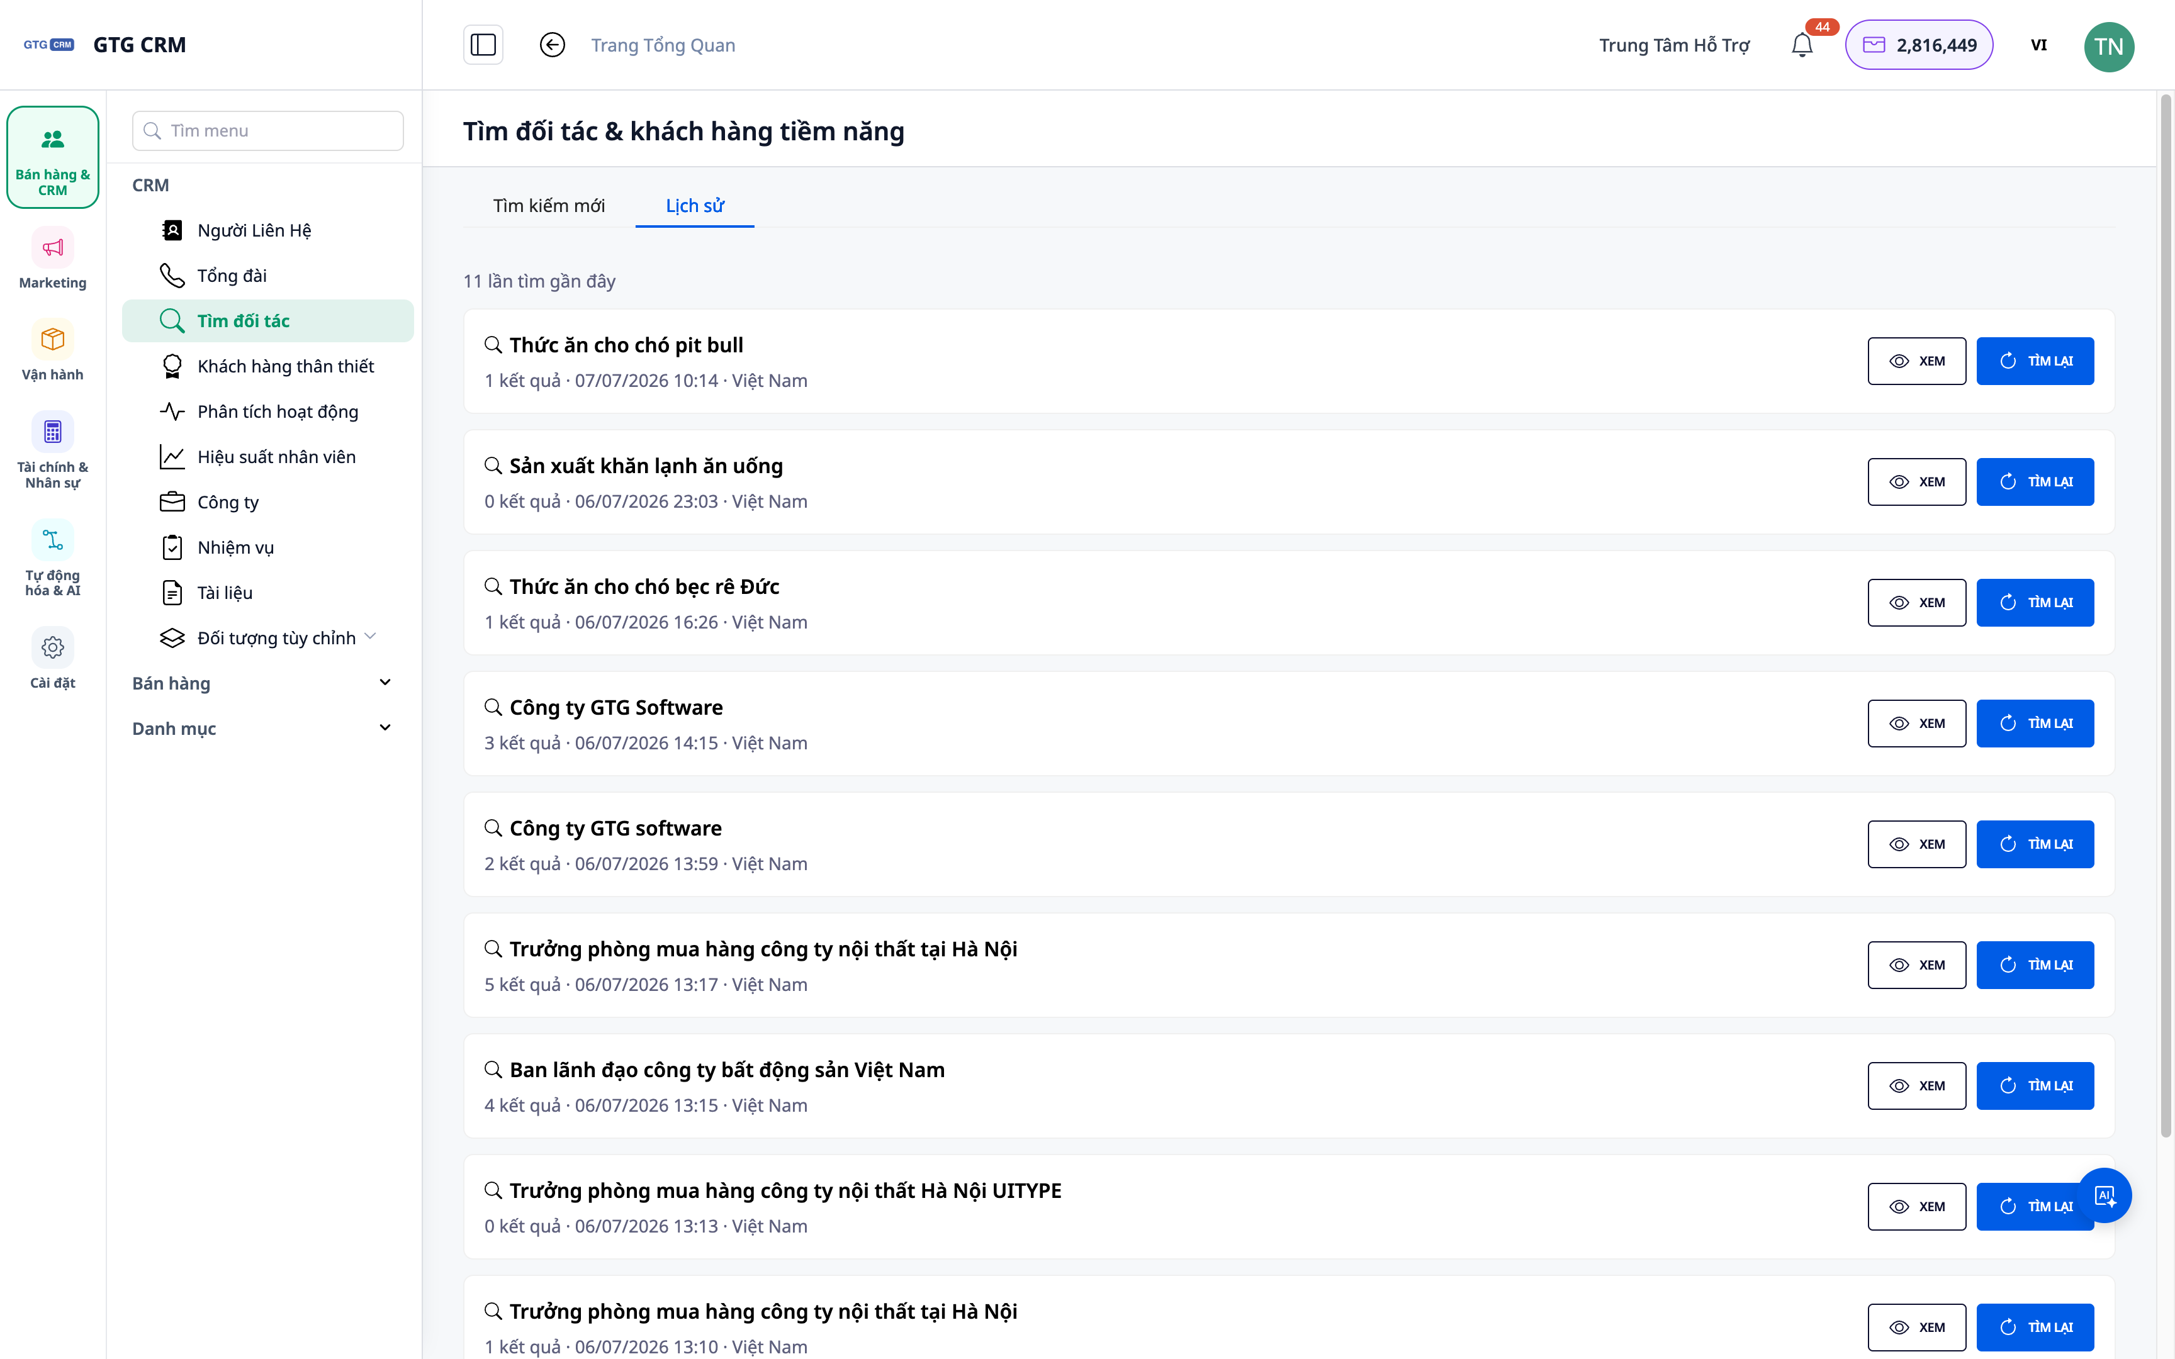The image size is (2175, 1359).
Task: View results for the UITYPE search
Action: click(1916, 1207)
